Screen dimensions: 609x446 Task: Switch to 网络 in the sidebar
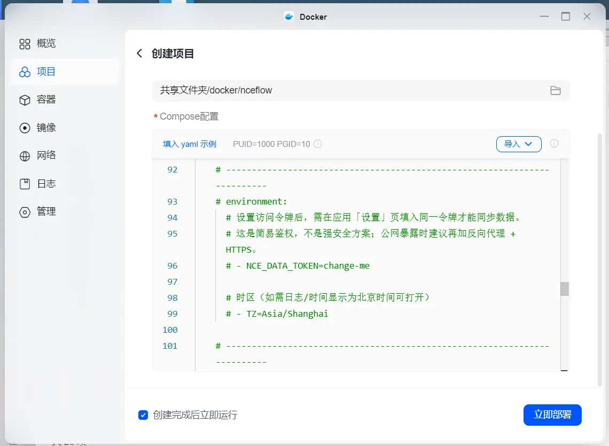point(65,155)
